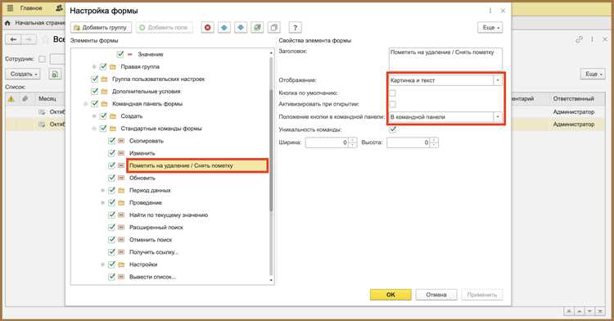Uncheck the Изменить element checkbox
The image size is (614, 321).
click(x=111, y=153)
